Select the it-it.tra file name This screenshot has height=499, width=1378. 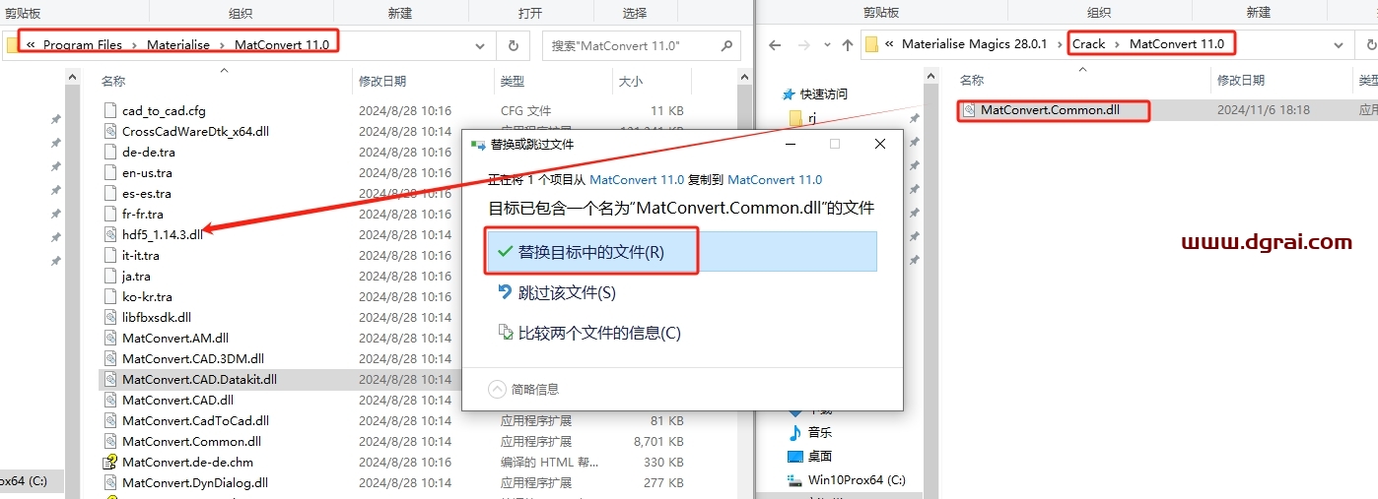[141, 255]
